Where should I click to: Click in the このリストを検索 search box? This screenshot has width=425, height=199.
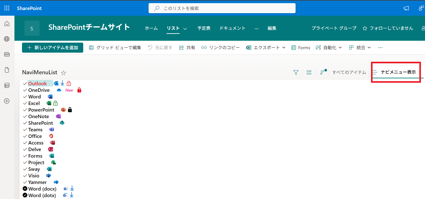tap(222, 8)
